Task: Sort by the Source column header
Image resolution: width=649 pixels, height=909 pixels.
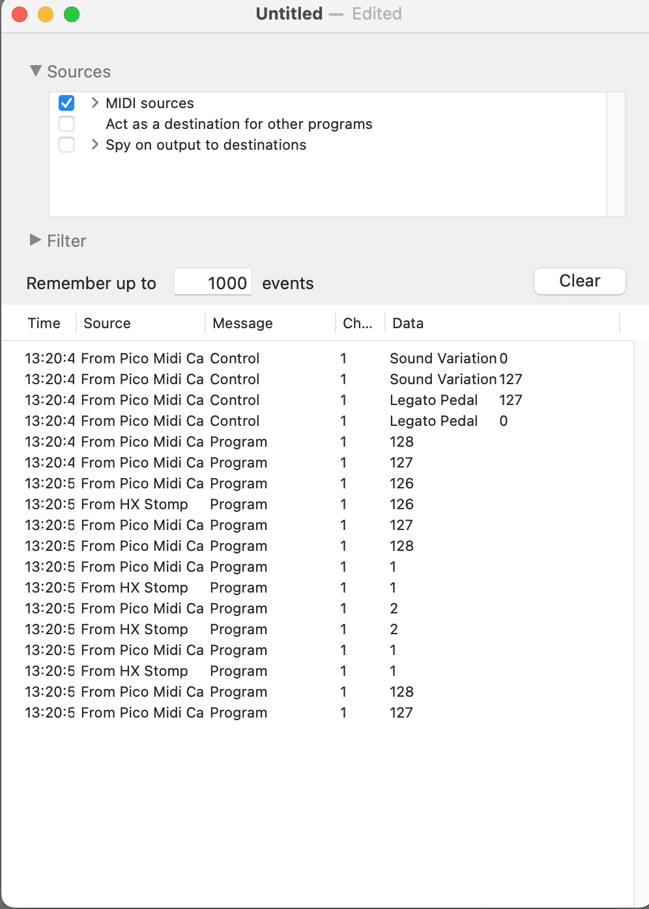Action: [108, 324]
